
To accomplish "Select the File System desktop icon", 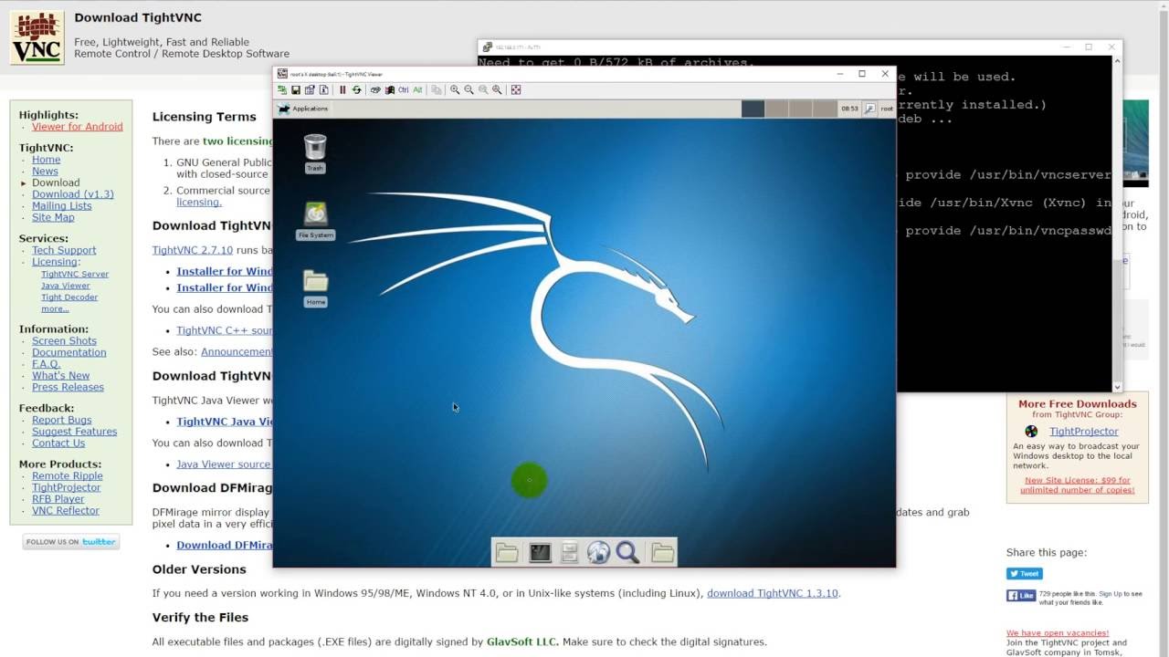I will tap(315, 220).
